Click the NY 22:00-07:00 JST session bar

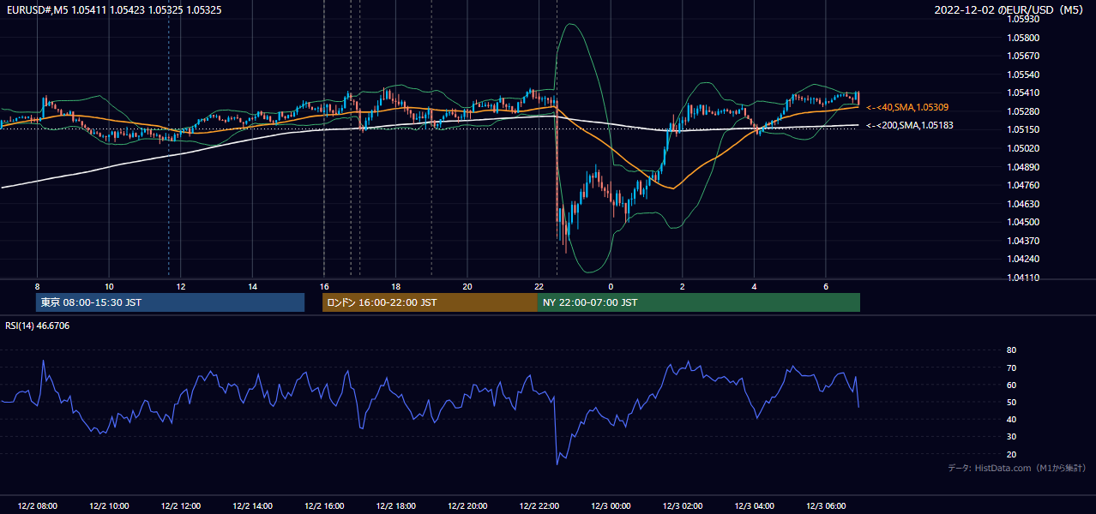[699, 302]
